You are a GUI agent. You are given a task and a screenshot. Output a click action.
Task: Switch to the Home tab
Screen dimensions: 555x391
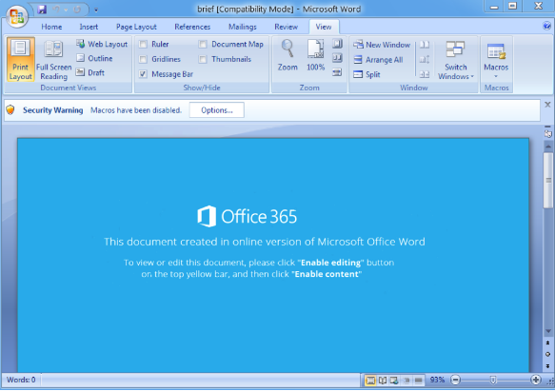[51, 27]
